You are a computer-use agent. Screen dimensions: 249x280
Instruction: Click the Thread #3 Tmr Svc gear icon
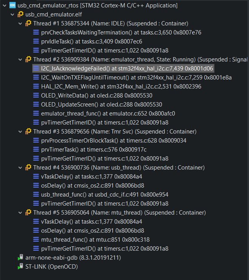click(x=28, y=132)
